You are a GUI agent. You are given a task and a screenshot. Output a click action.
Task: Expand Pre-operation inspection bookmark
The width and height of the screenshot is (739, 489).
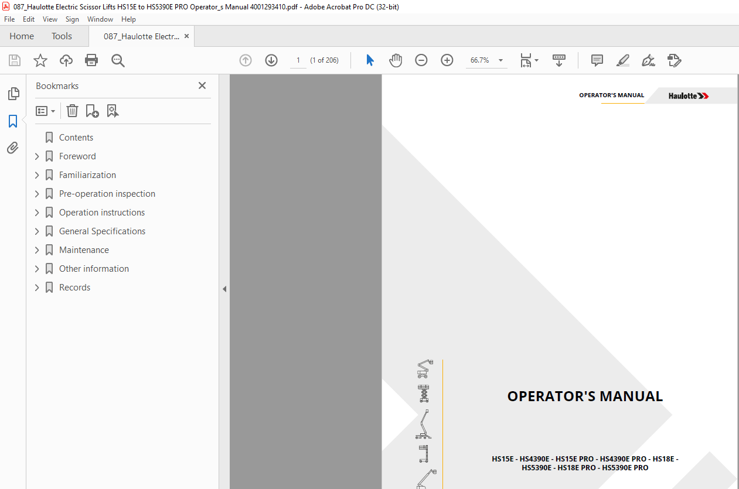pos(37,194)
